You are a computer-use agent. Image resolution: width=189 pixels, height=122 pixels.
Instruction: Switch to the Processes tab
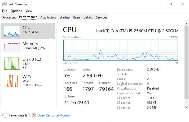point(9,17)
